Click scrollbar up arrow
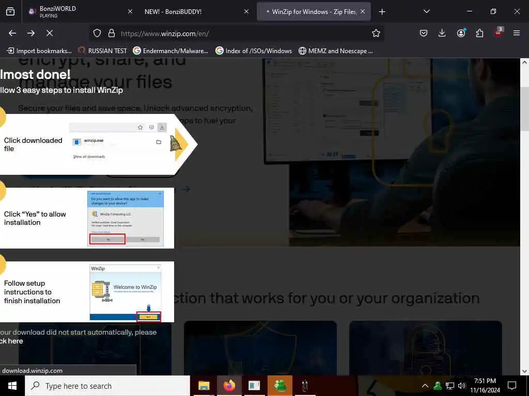Image resolution: width=529 pixels, height=396 pixels. (525, 62)
